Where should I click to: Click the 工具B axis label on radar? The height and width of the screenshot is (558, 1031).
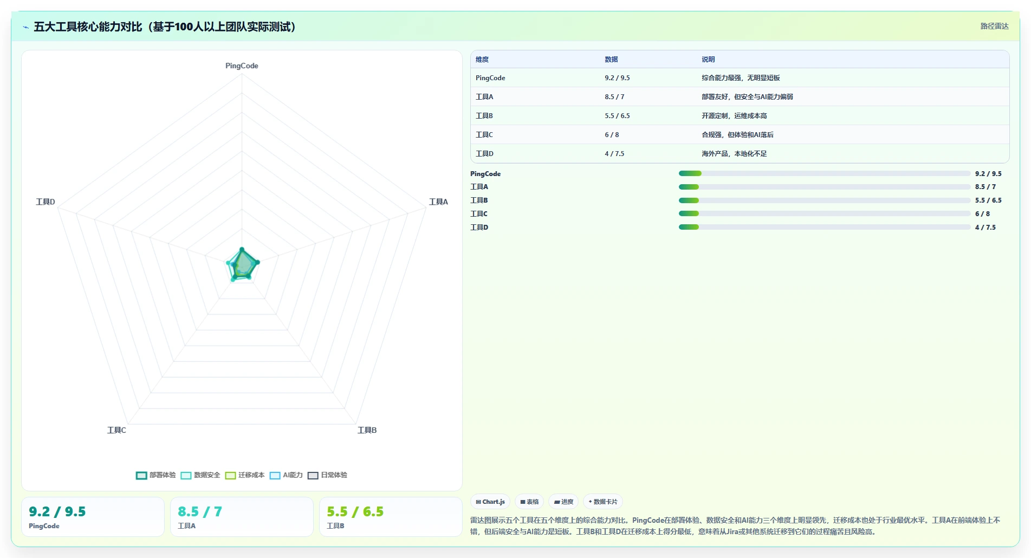367,430
